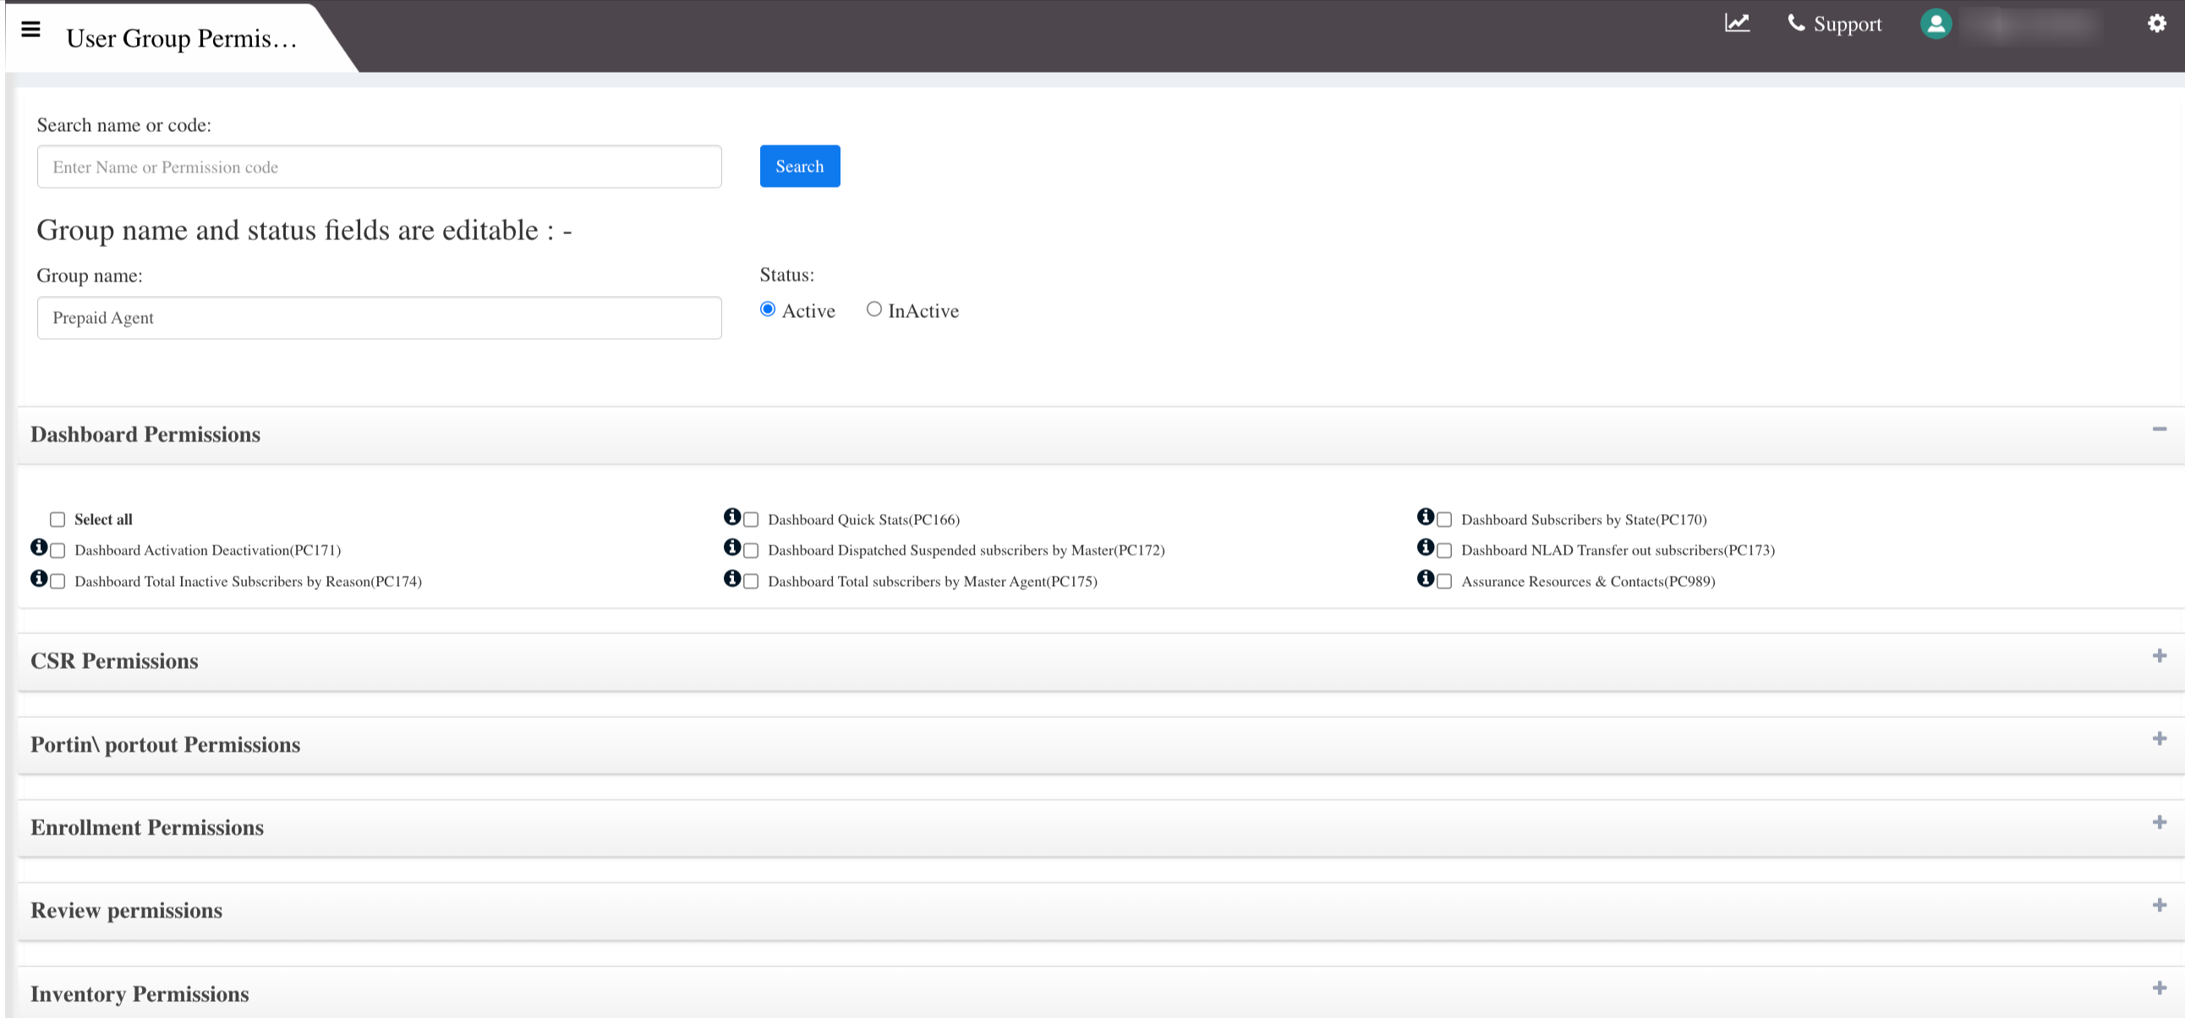Viewport: 2185px width, 1018px height.
Task: Click the Review permissions section title
Action: pos(126,911)
